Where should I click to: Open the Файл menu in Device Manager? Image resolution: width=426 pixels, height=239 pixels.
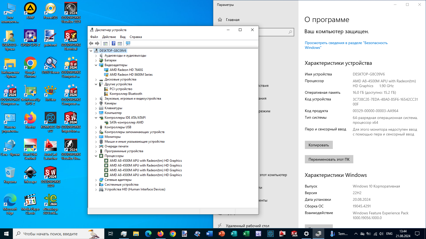(x=94, y=37)
